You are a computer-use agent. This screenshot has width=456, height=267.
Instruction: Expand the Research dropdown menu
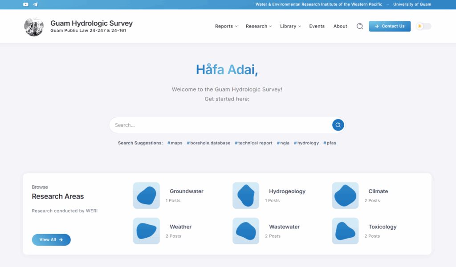click(x=259, y=26)
